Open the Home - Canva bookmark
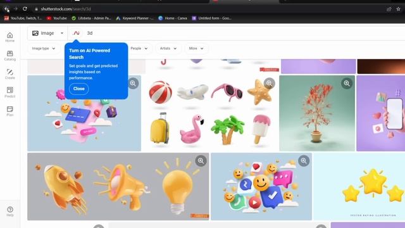 coord(173,18)
